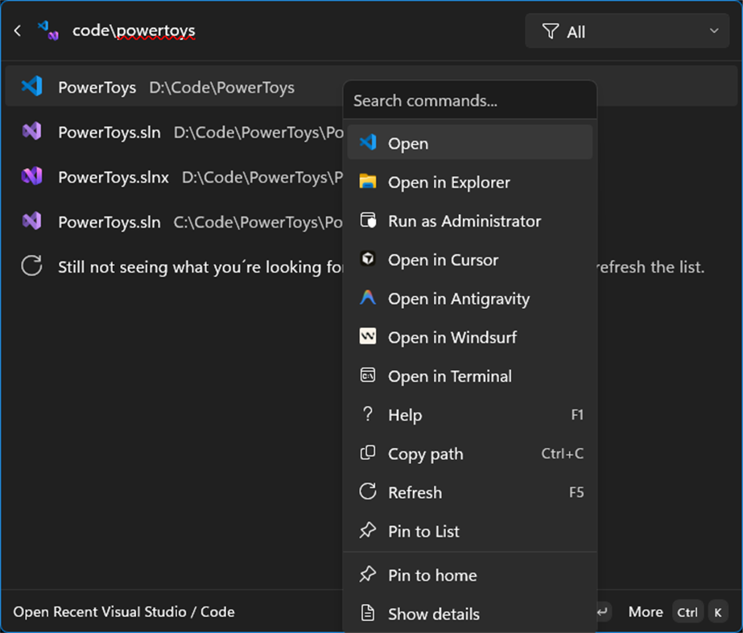Screen dimensions: 743x633
Task: Select Pin to List
Action: 469,531
